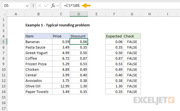
Task: Select column C header
Action: click(61, 14)
